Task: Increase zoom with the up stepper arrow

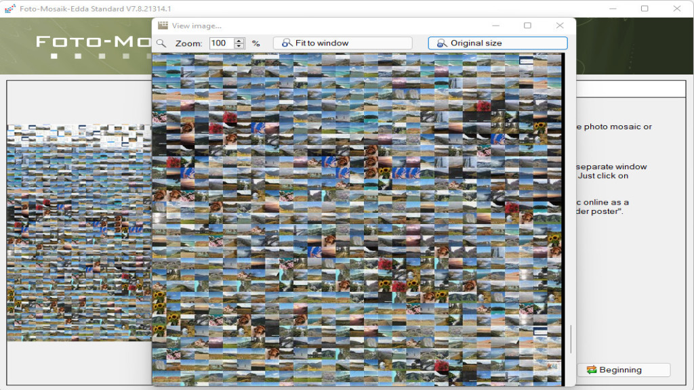Action: [239, 40]
